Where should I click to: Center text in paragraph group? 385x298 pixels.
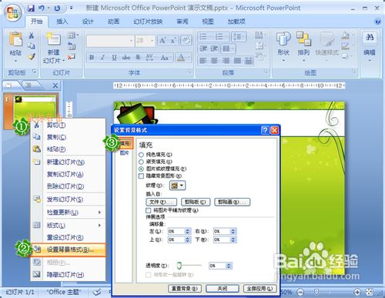pos(214,61)
